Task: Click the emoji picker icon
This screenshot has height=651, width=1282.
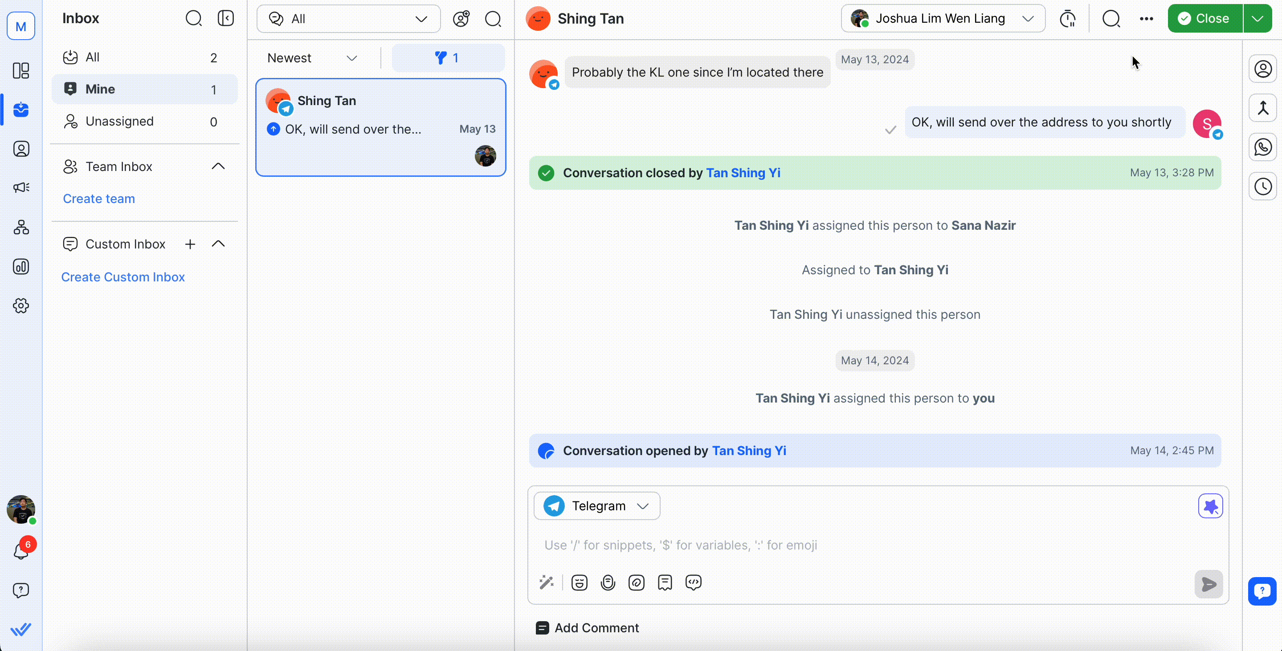Action: tap(579, 582)
